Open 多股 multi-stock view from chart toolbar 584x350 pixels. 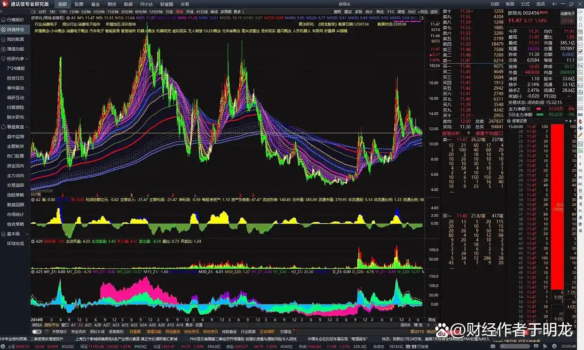[358, 11]
